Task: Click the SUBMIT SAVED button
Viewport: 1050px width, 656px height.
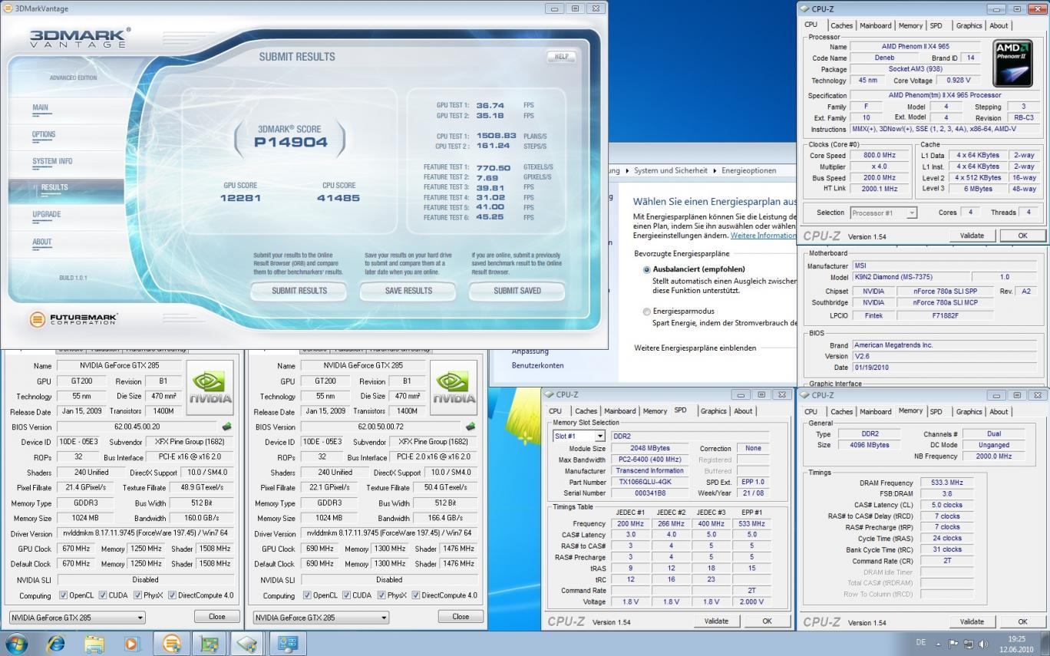Action: click(517, 291)
